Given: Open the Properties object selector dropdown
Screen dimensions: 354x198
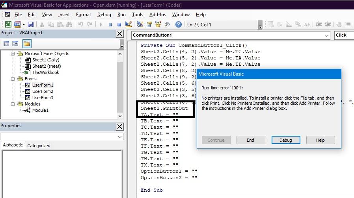Looking at the screenshot, I should pos(120,137).
